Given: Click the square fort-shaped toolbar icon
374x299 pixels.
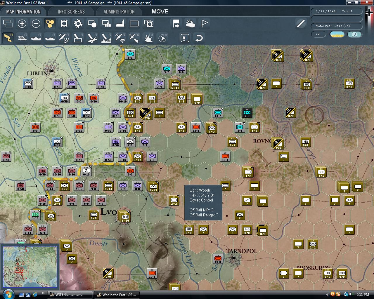Looking at the screenshot, I should click(x=64, y=23).
